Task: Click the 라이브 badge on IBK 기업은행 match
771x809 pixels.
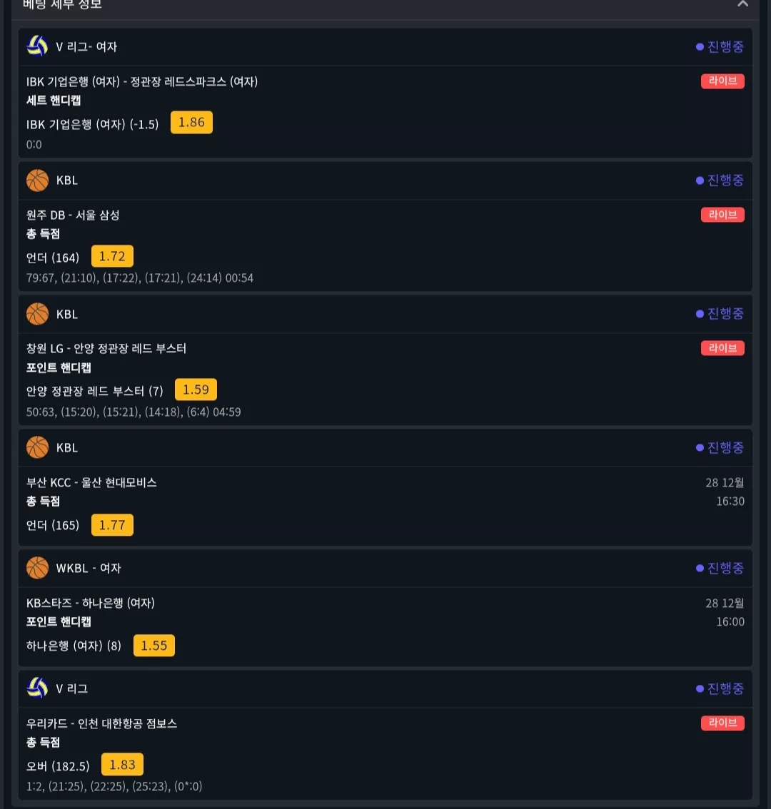Action: pos(722,81)
